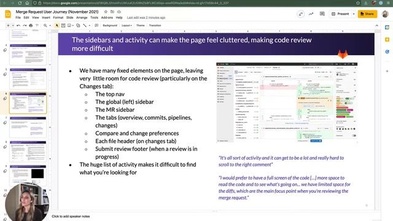
Task: Choose the select cursor tool
Action: [57, 26]
